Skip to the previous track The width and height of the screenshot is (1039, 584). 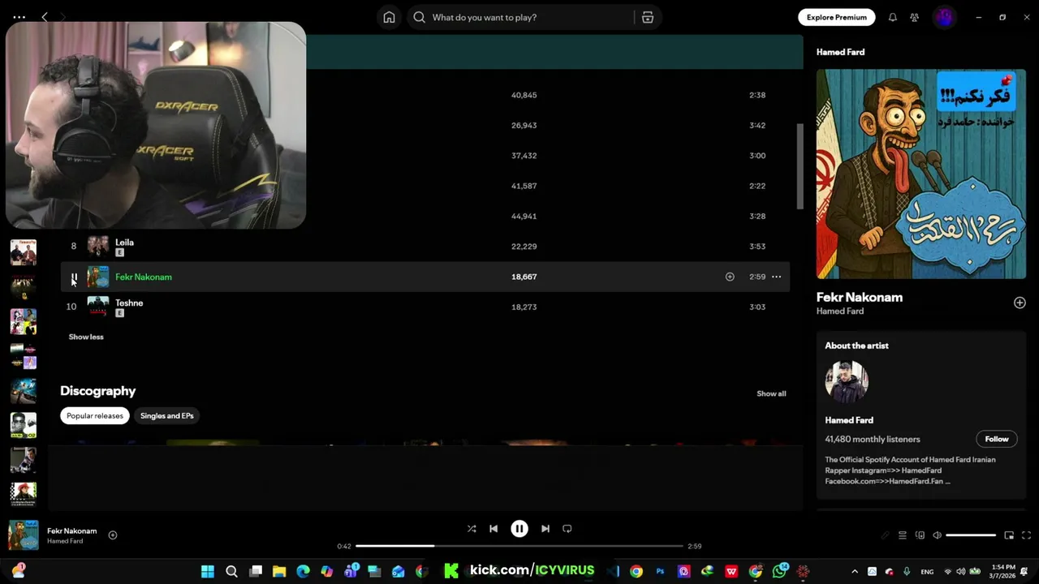[x=494, y=529]
